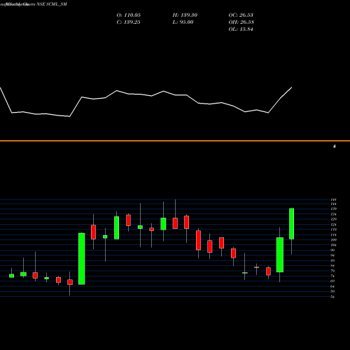The width and height of the screenshot is (350, 350).
Task: Click the low price text 'L: 95.00'
Action: pos(183,22)
